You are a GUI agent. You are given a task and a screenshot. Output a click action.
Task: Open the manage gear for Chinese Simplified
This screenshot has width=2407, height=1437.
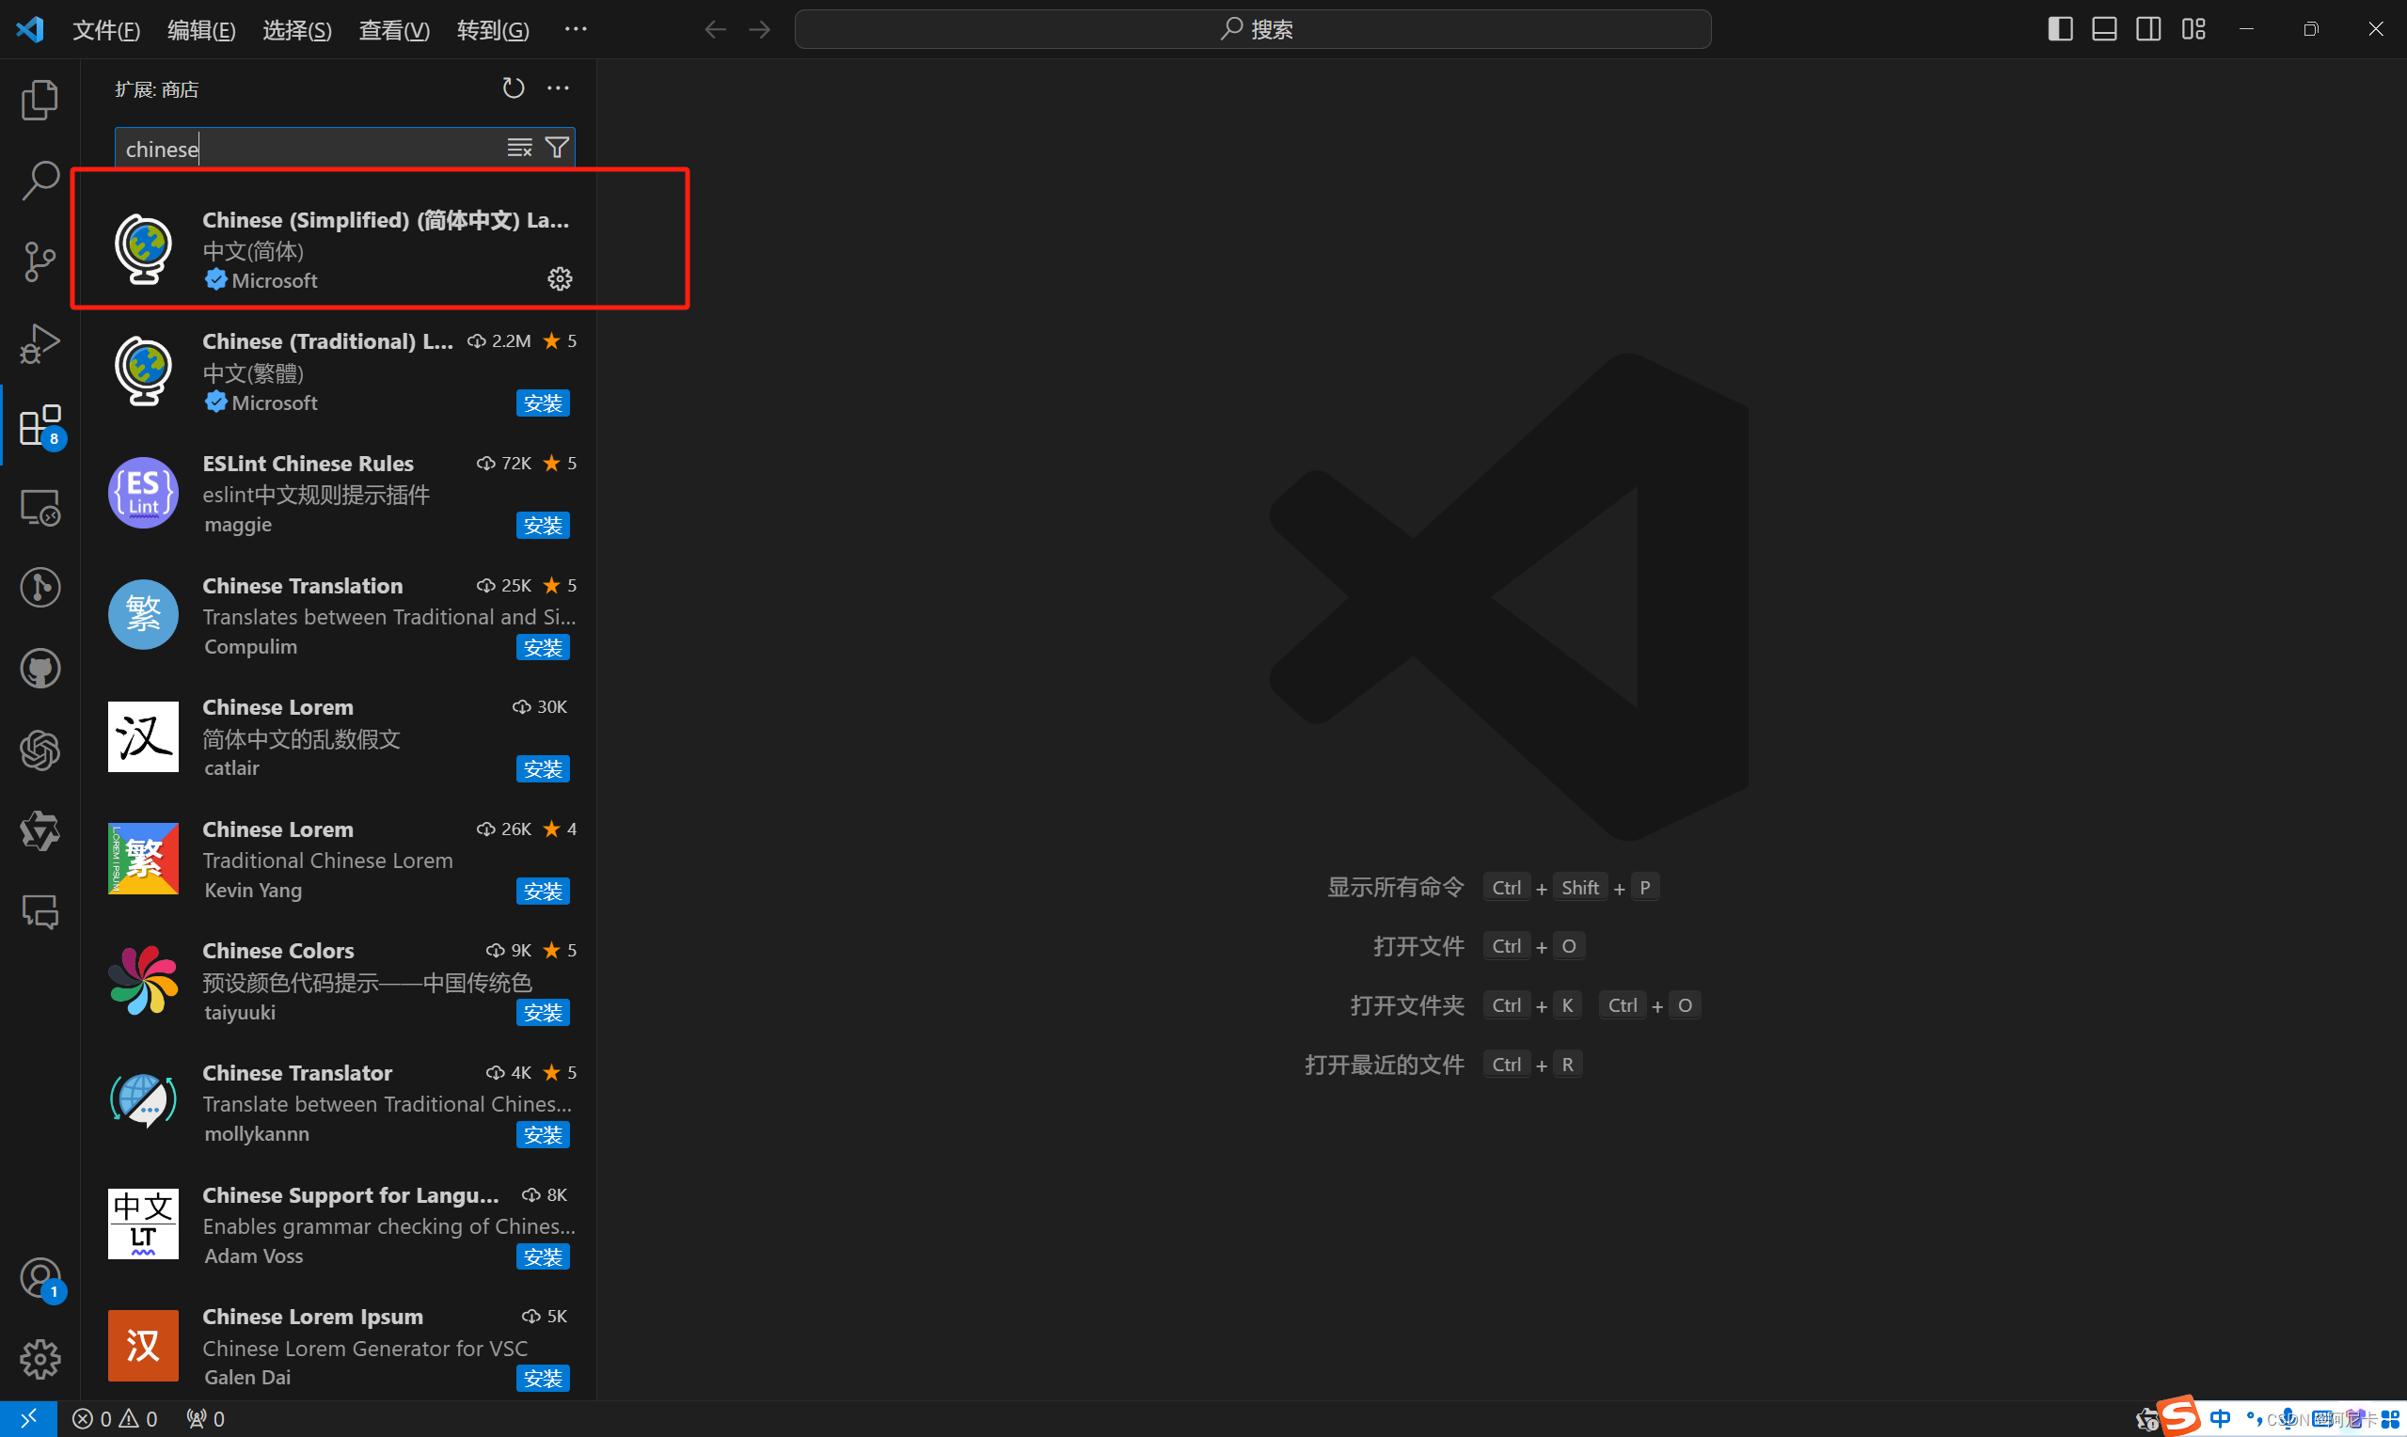[560, 279]
